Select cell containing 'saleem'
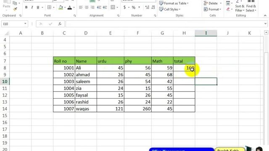This screenshot has width=269, height=151. (x=86, y=81)
